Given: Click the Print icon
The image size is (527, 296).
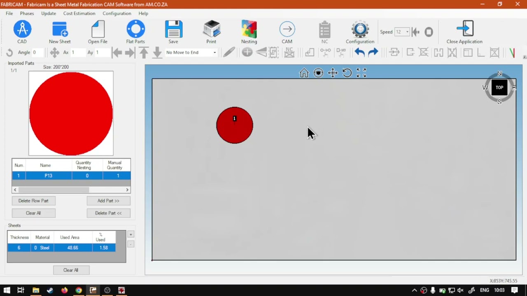Looking at the screenshot, I should click(212, 29).
